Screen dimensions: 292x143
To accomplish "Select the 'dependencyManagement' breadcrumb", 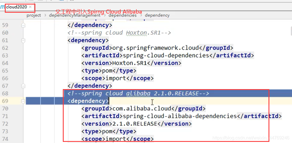I will [x=75, y=15].
